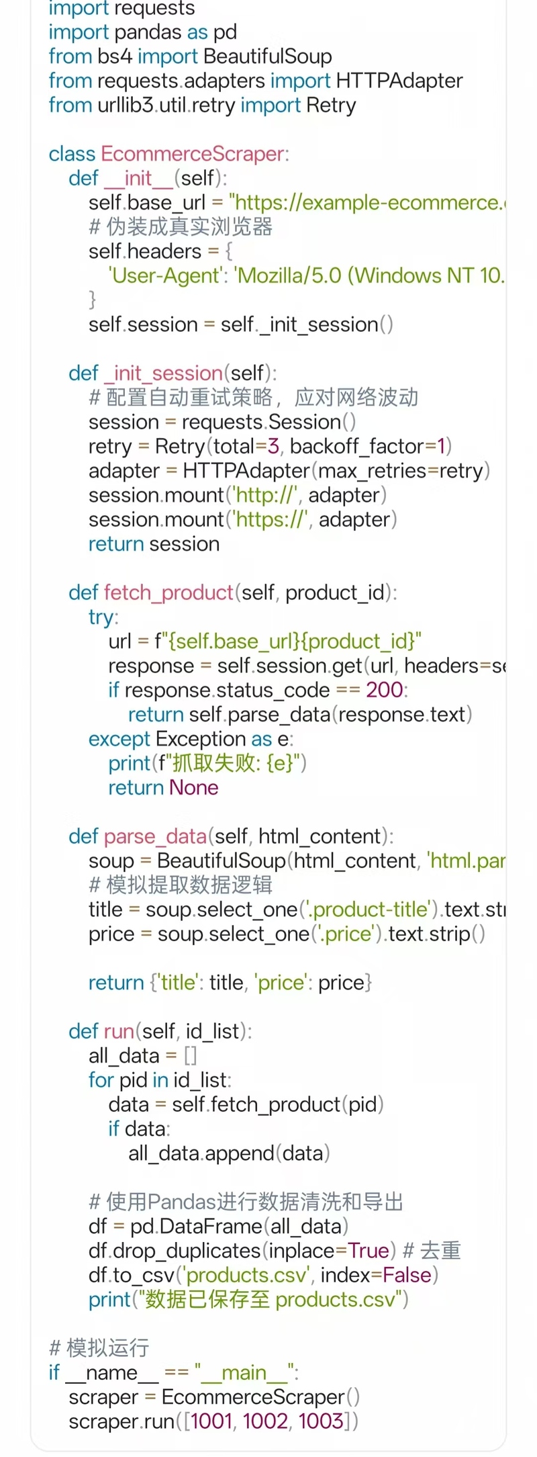Click the df.drop_duplicates line's True value
Image resolution: width=537 pixels, height=1457 pixels.
click(x=369, y=1251)
